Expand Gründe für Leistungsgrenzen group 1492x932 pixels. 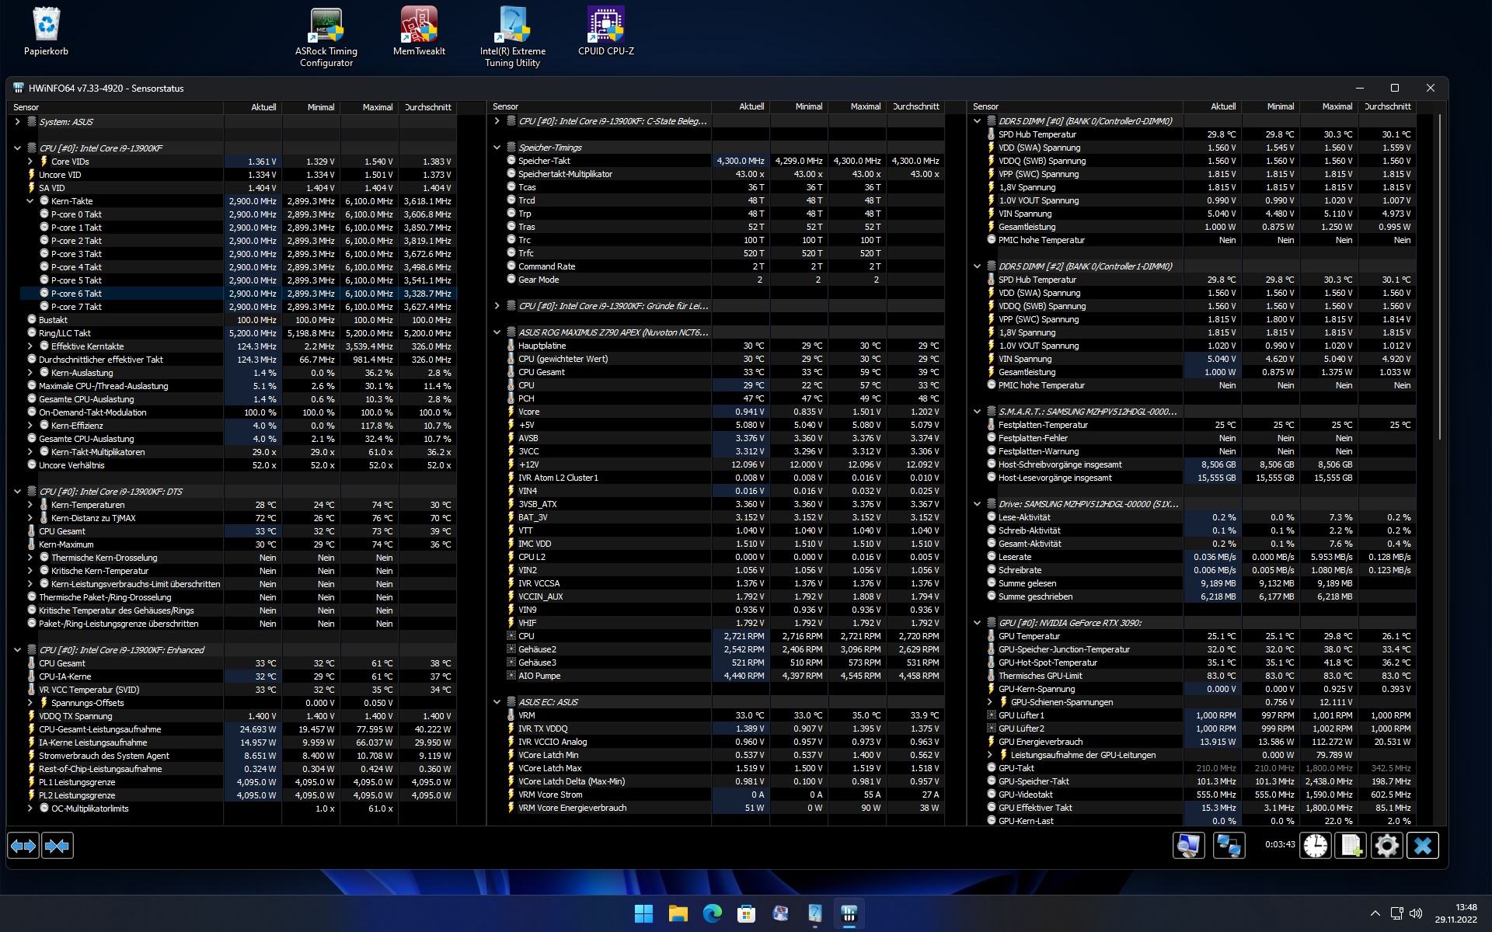[x=497, y=306]
